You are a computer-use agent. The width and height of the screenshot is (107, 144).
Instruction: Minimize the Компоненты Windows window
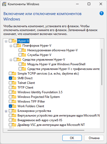click(x=77, y=4)
